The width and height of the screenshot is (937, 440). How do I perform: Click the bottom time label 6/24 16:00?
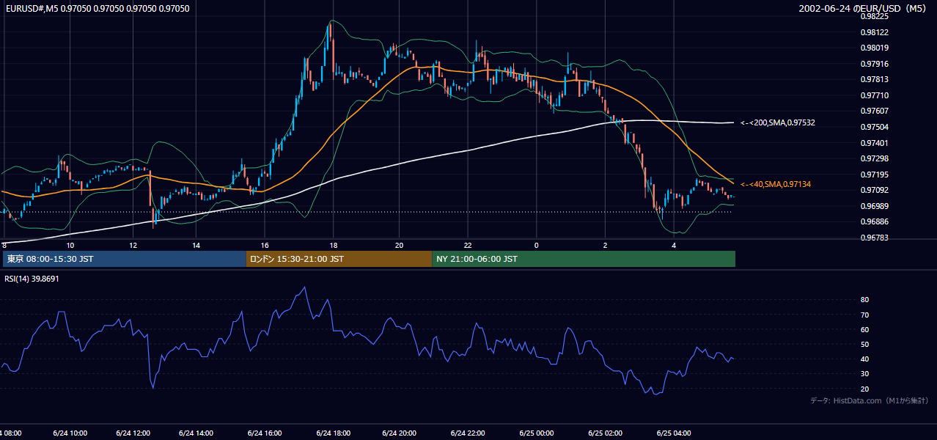coord(264,433)
